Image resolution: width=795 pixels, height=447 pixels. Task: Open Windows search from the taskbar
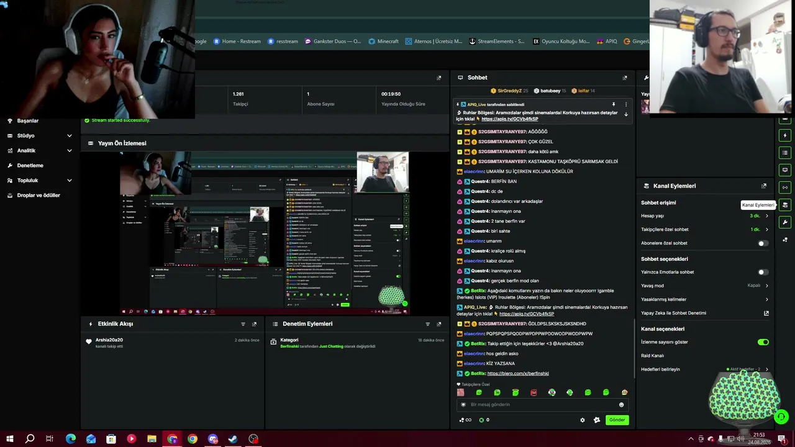(x=30, y=439)
